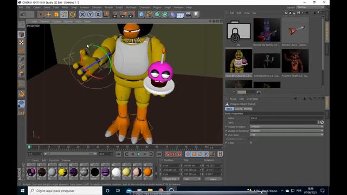Screen dimensions: 347x195
Task: Switch to Coord. tab in Attributes
Action: tap(239, 109)
